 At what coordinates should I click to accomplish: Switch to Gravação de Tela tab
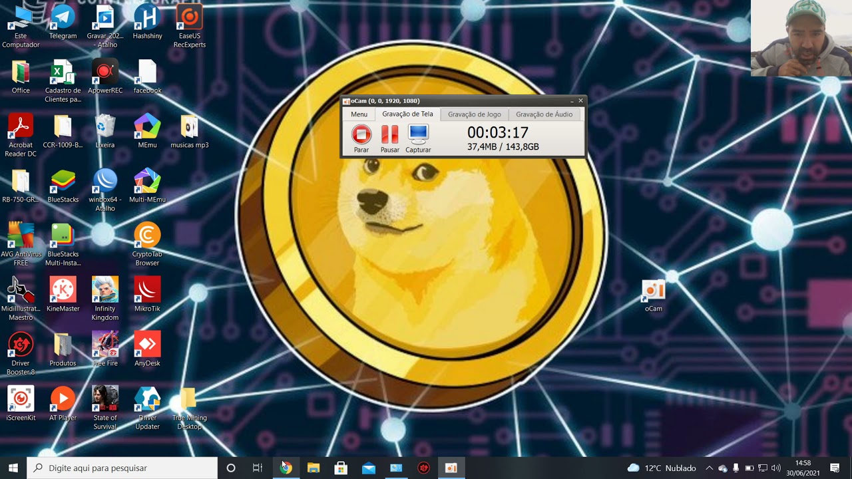tap(407, 114)
